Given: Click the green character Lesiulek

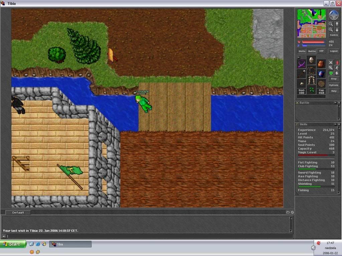Looking at the screenshot, I should [143, 104].
